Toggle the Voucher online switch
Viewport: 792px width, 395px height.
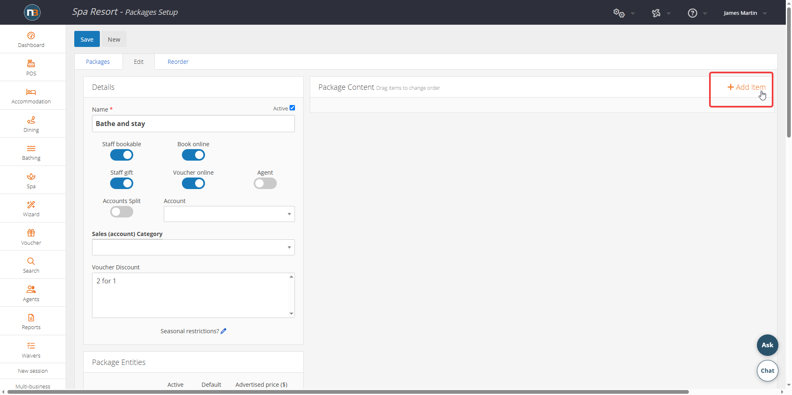193,184
